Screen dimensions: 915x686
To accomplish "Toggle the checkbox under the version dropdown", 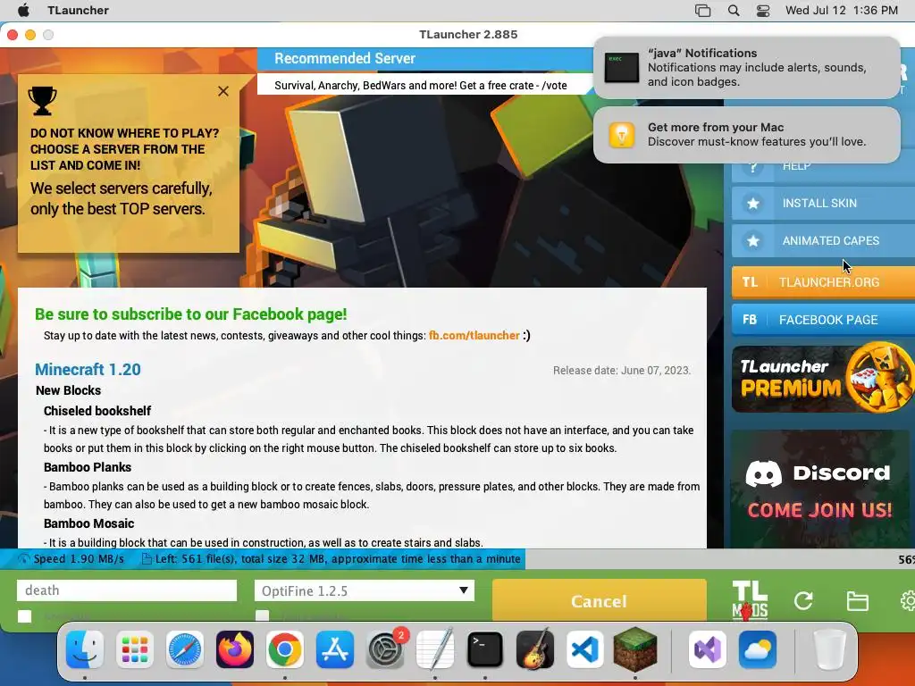I will pyautogui.click(x=263, y=616).
